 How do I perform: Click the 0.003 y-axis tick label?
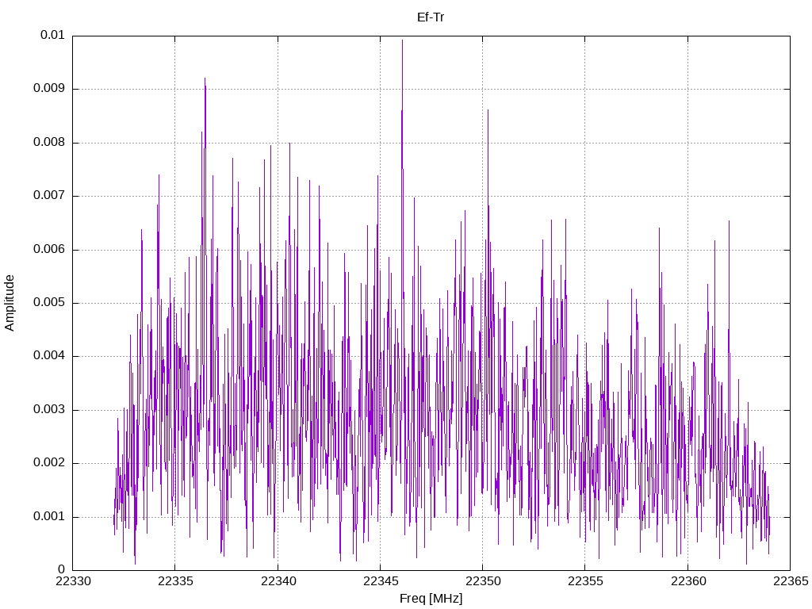49,410
